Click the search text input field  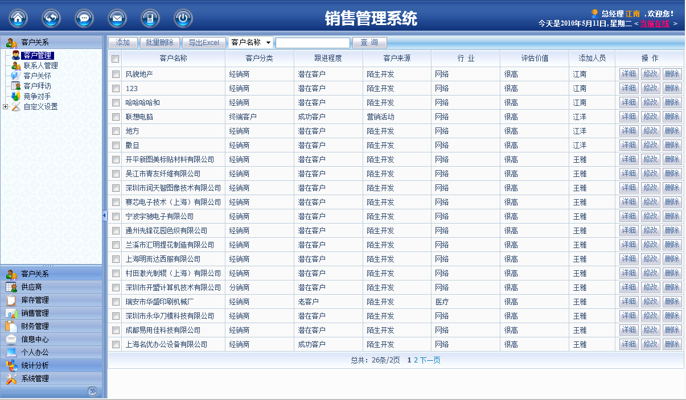click(x=313, y=43)
